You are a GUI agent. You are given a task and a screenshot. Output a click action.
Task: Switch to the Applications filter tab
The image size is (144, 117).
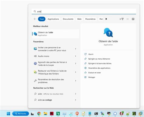point(53,19)
